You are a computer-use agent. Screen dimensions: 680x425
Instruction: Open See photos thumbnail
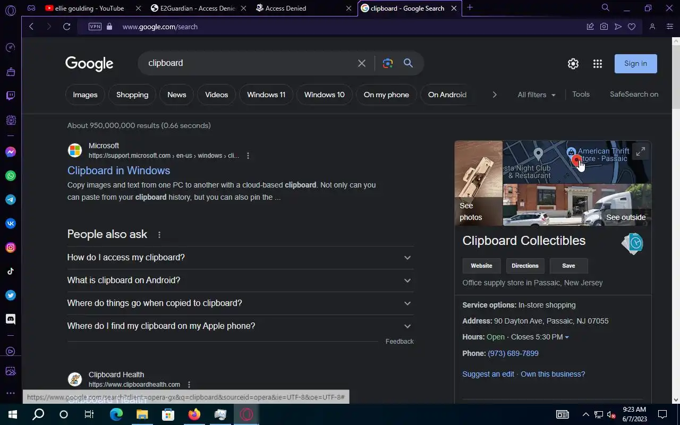point(478,183)
